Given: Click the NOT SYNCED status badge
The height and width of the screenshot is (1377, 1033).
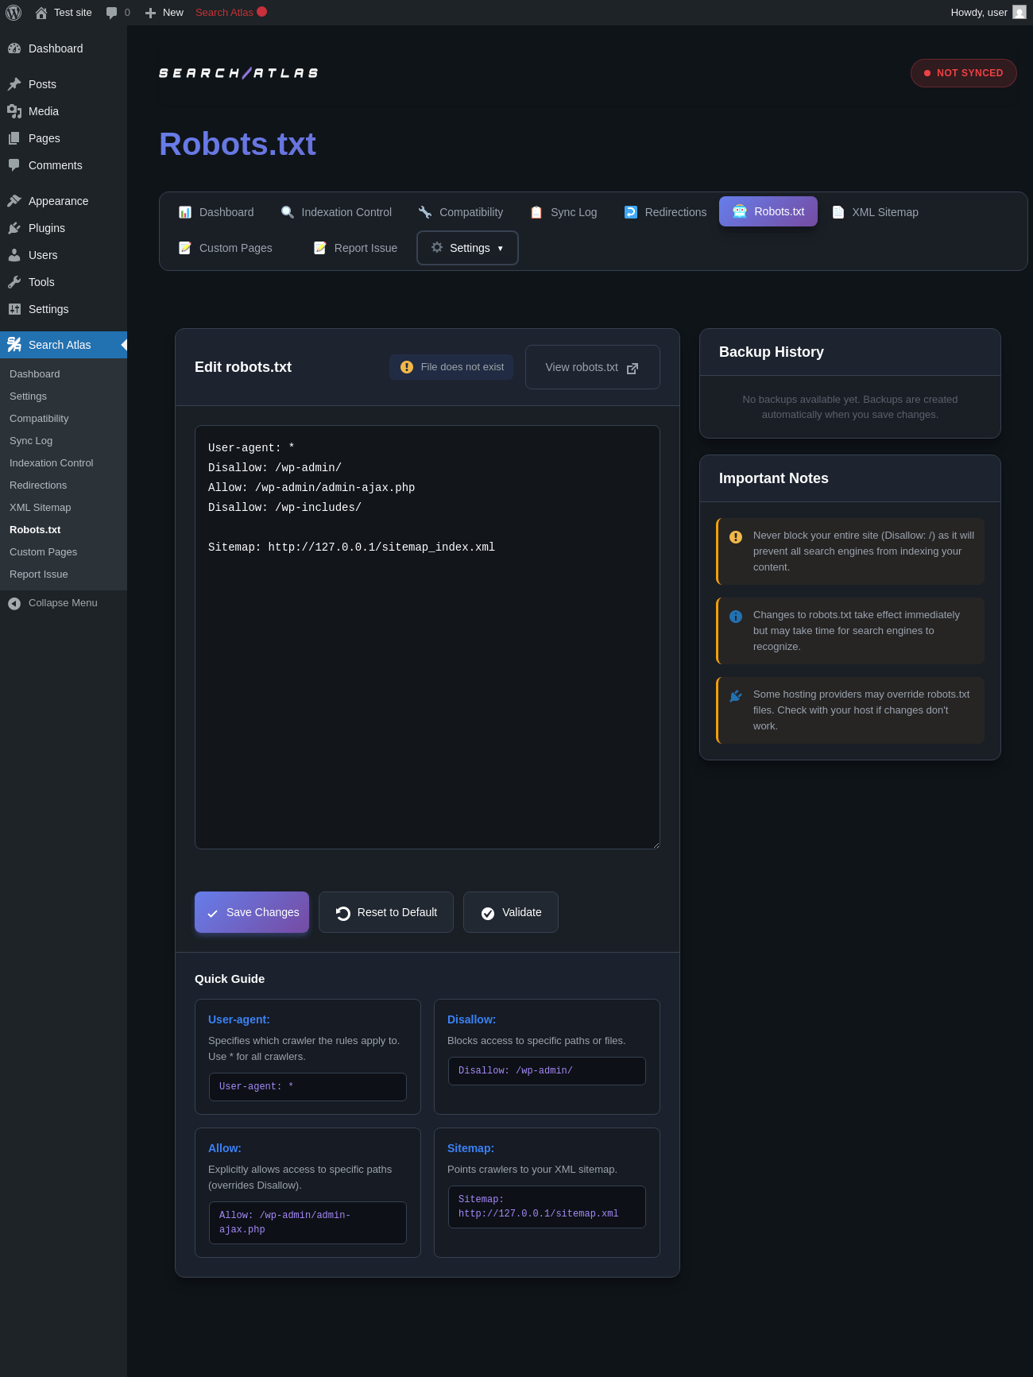Looking at the screenshot, I should pos(963,73).
